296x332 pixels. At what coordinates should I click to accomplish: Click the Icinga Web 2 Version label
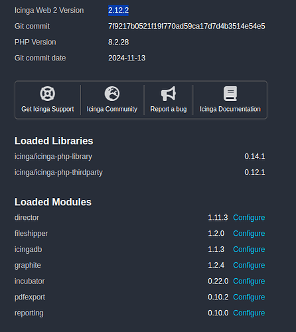point(49,11)
